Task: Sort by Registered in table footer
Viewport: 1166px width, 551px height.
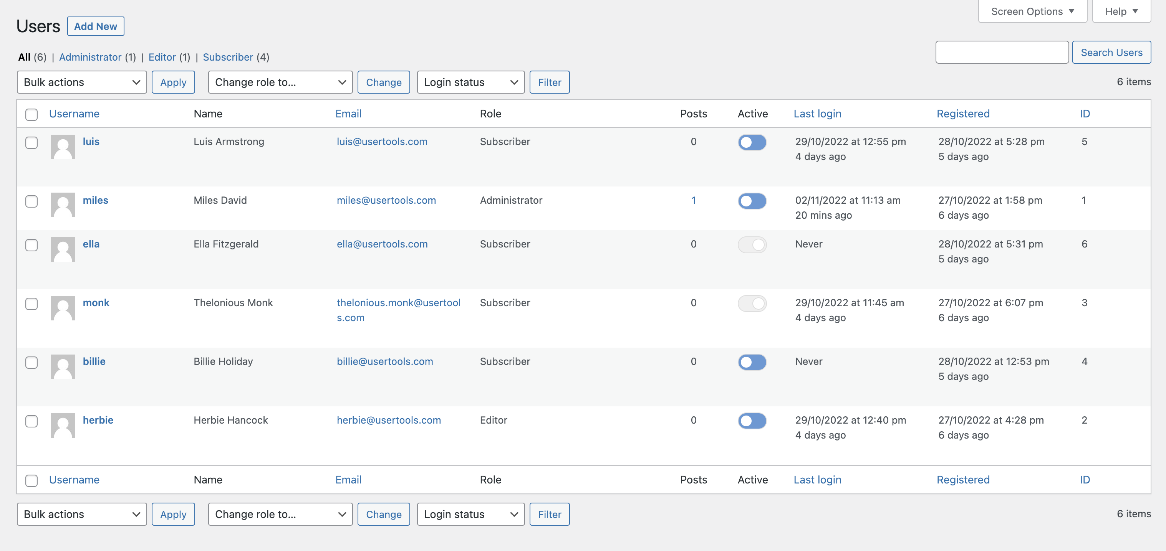Action: tap(963, 480)
